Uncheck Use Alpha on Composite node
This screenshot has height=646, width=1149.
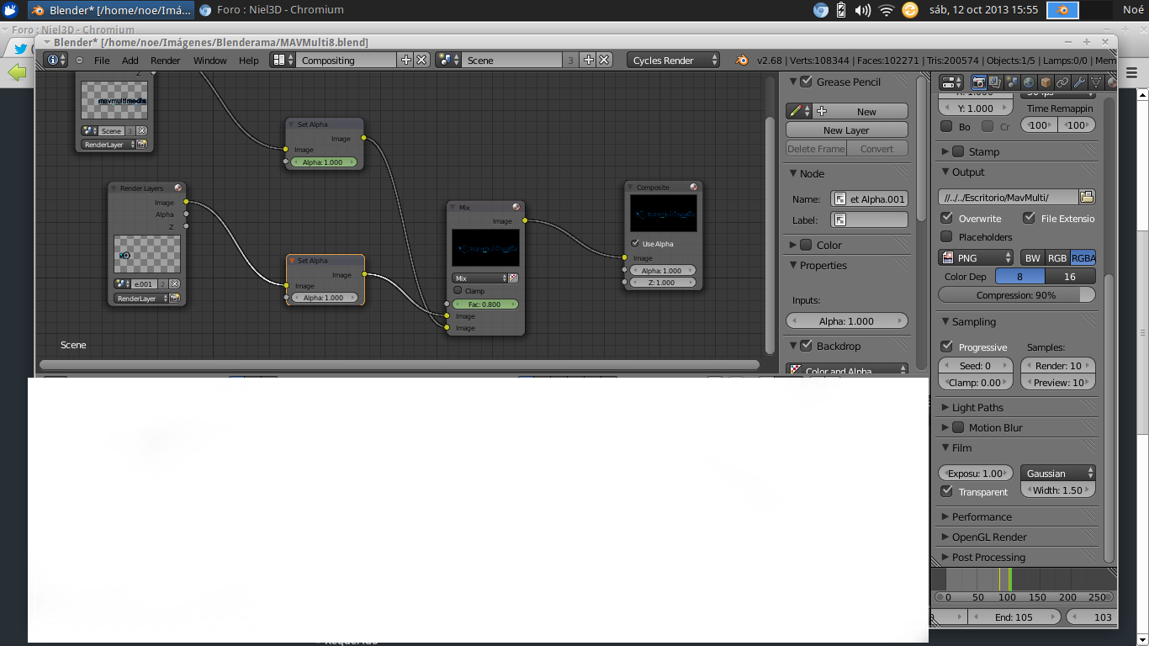[x=635, y=244]
